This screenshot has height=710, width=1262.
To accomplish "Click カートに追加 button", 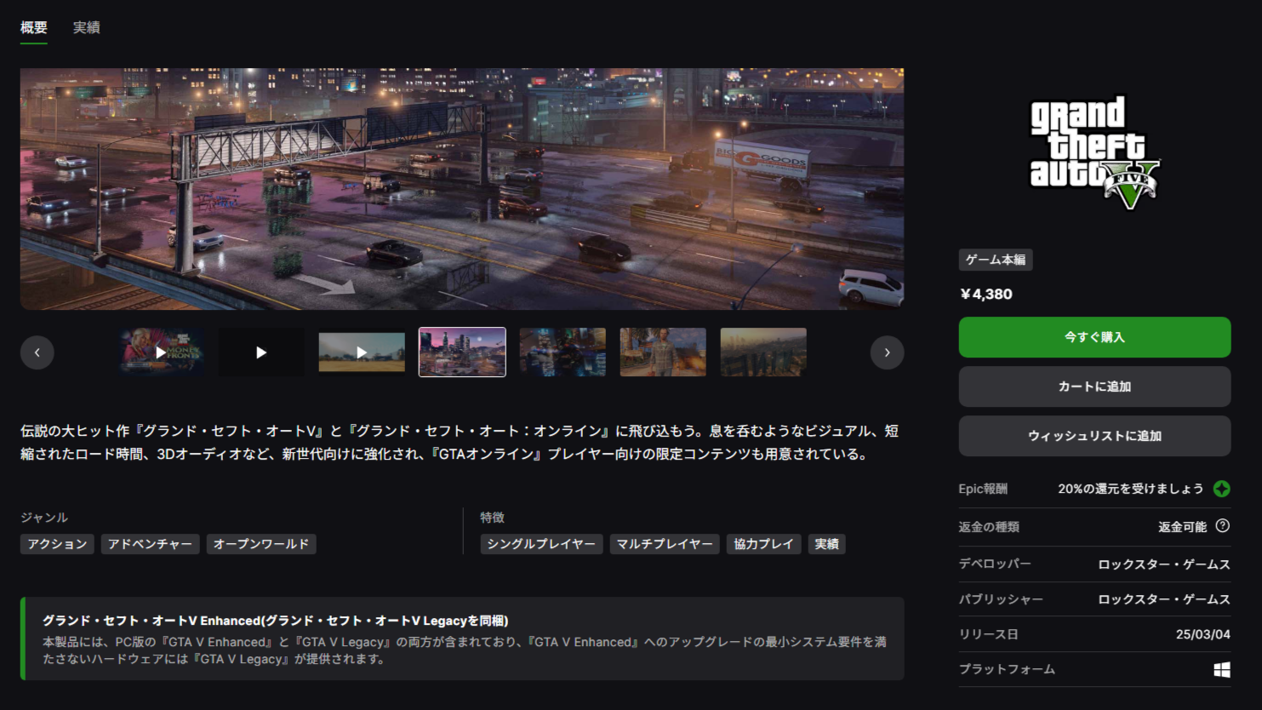I will tap(1094, 386).
